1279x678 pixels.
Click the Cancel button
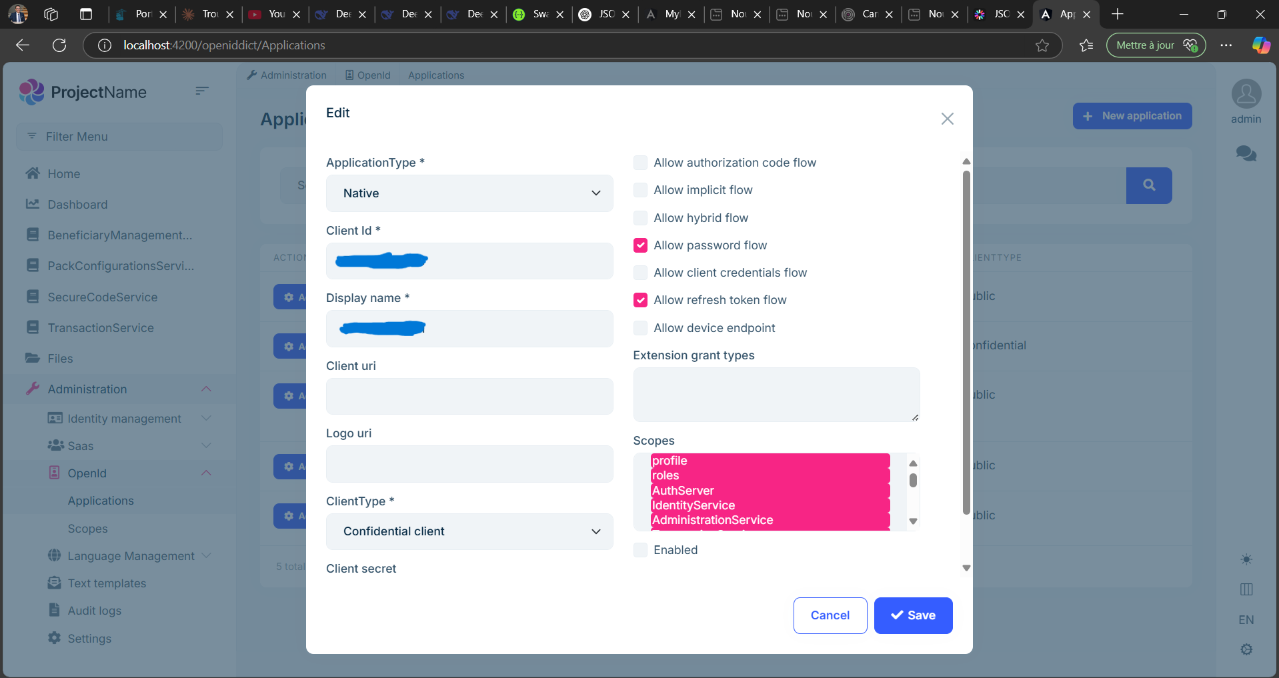click(830, 615)
